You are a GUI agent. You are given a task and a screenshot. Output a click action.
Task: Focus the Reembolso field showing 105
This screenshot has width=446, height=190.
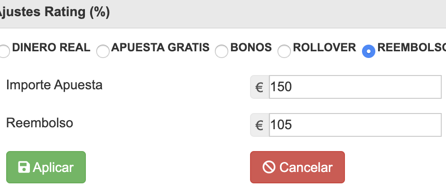coord(355,125)
